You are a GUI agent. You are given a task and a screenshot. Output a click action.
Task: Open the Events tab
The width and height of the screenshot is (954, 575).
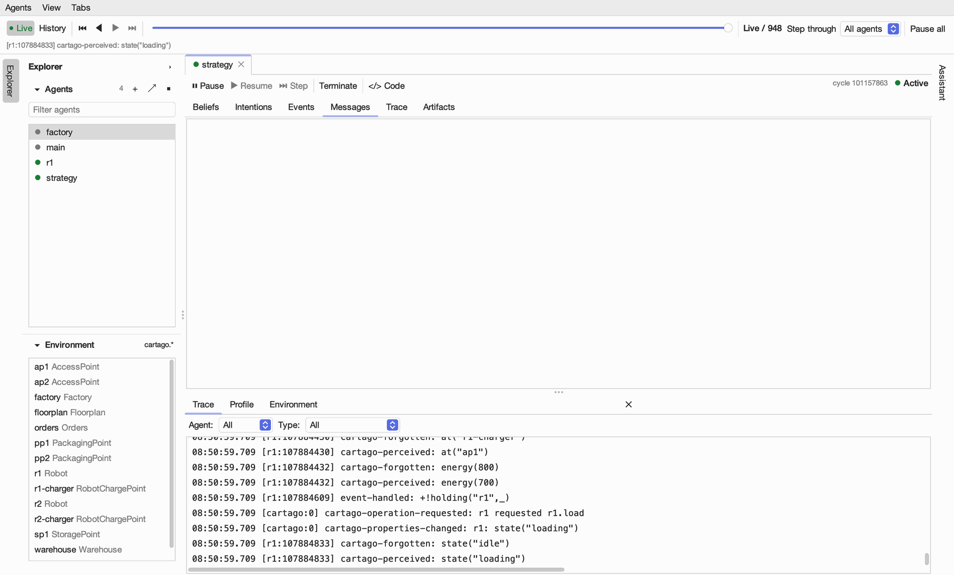(x=301, y=107)
